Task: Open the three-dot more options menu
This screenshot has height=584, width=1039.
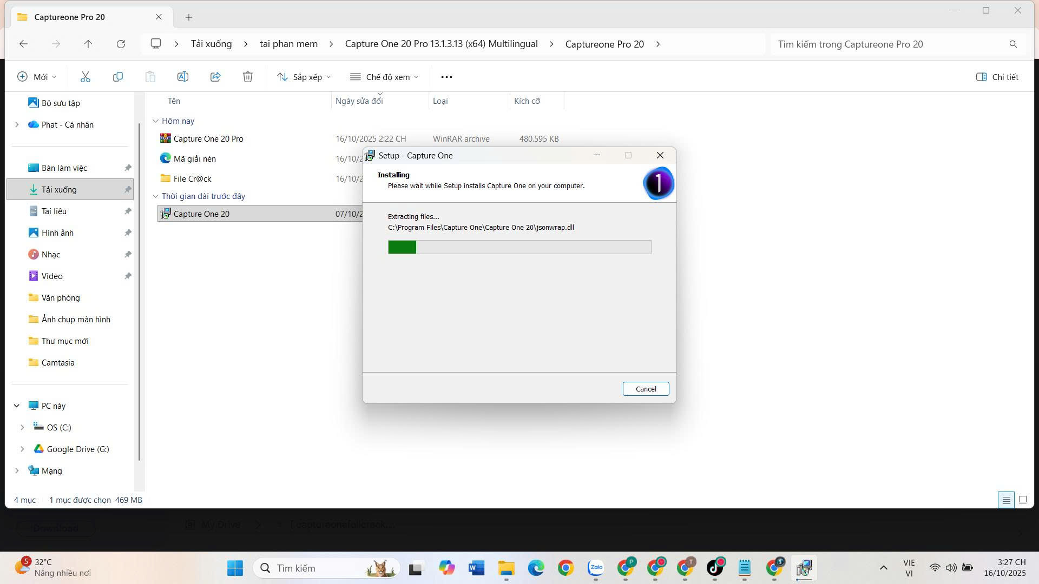Action: click(446, 77)
